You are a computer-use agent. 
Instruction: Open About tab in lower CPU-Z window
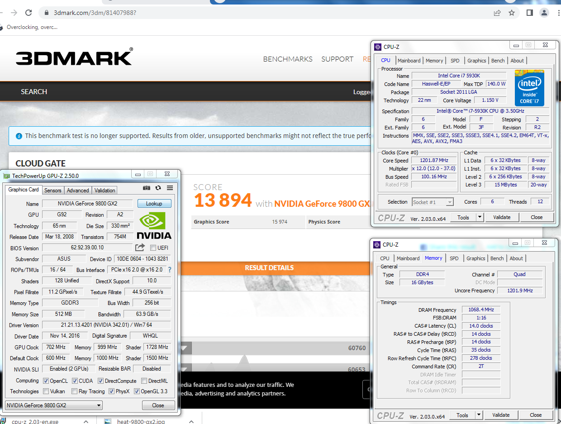coord(516,258)
